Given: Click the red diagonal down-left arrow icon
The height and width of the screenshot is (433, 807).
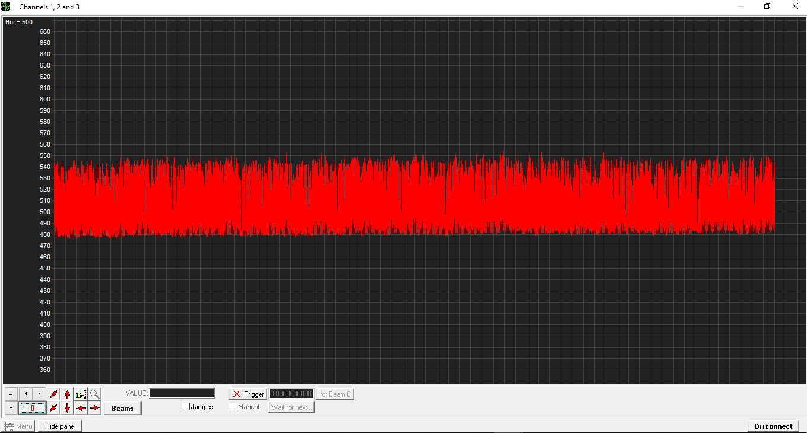Looking at the screenshot, I should [x=54, y=408].
